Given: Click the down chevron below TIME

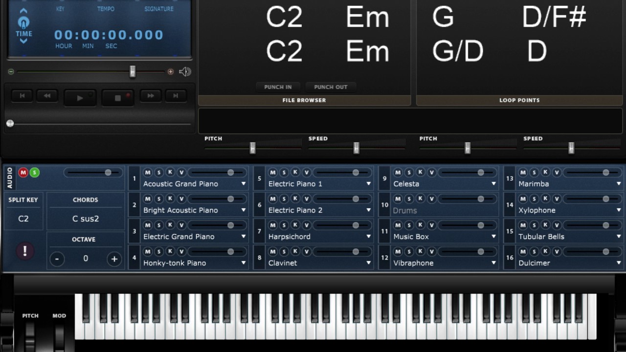Looking at the screenshot, I should [x=23, y=41].
